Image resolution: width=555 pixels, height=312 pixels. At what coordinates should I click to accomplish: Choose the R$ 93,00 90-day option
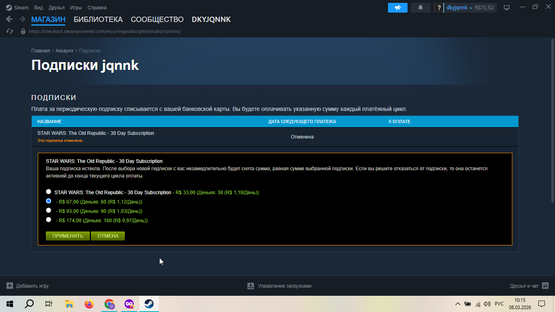pos(49,210)
